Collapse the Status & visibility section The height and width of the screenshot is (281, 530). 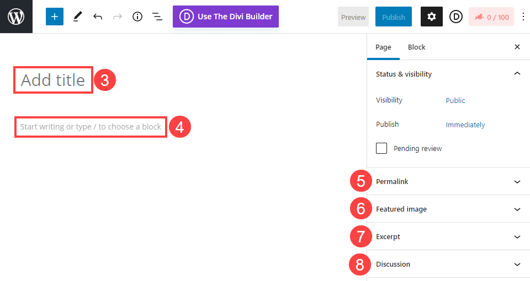pyautogui.click(x=517, y=74)
